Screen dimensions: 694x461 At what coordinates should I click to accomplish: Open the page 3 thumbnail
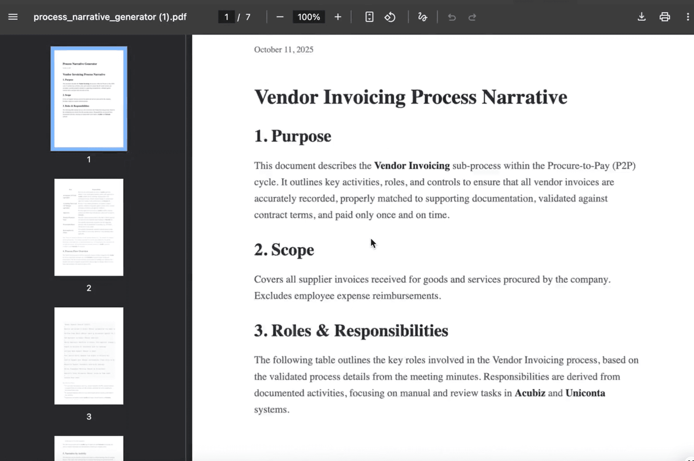tap(89, 356)
